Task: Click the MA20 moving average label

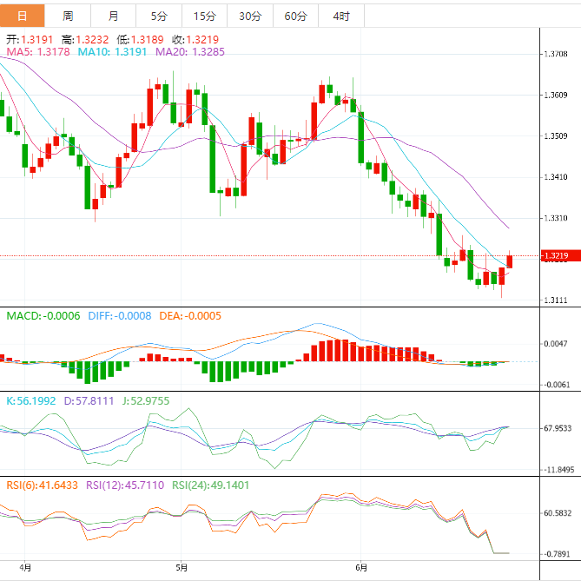Action: tap(189, 52)
